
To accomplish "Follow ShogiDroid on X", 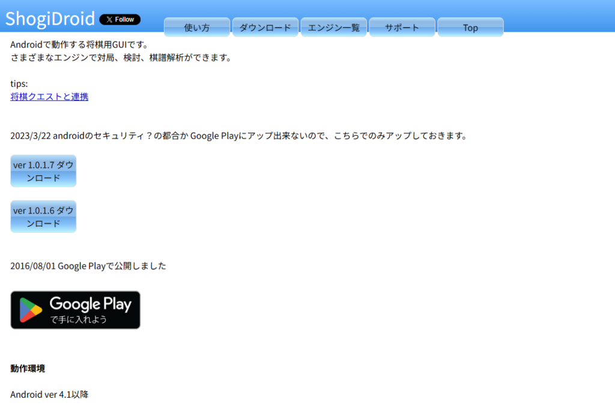I will coord(120,19).
